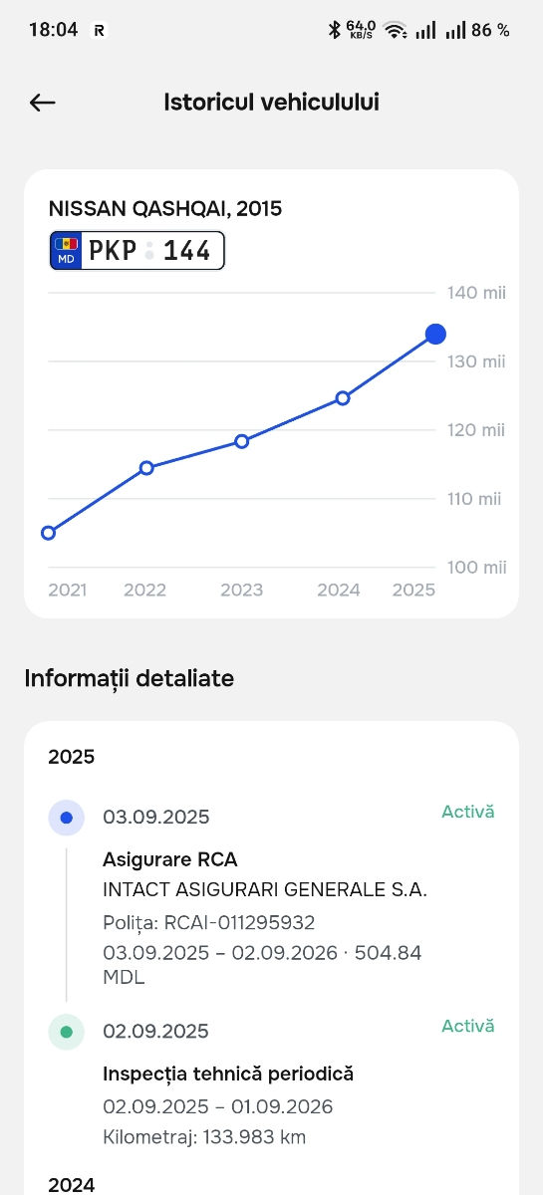Tap the battery percentage indicator
Viewport: 543px width, 1195px height.
coord(490,30)
